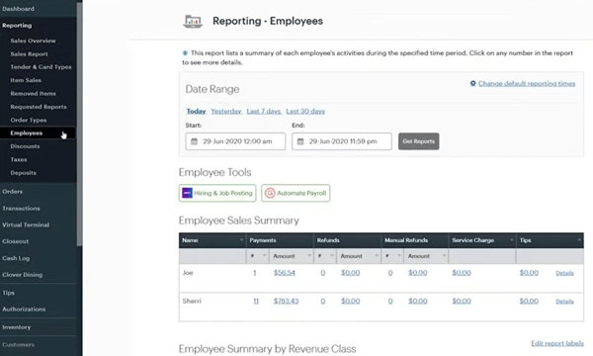Select Employees in the sidebar
Viewport: 593px width, 356px height.
(27, 133)
